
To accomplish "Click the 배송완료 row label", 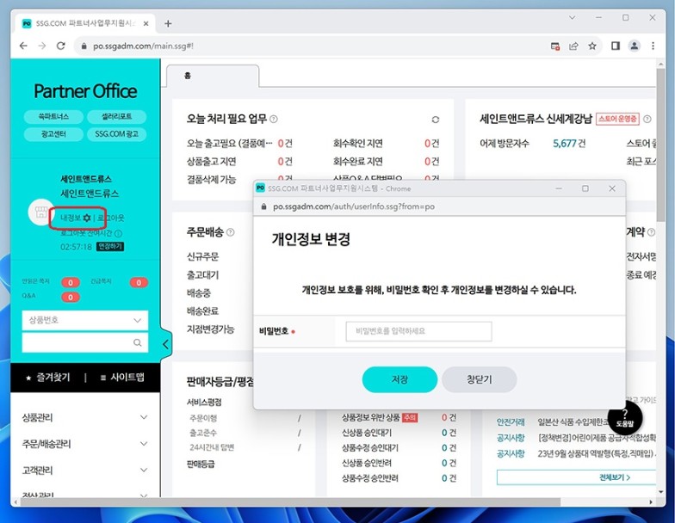I will coord(203,311).
